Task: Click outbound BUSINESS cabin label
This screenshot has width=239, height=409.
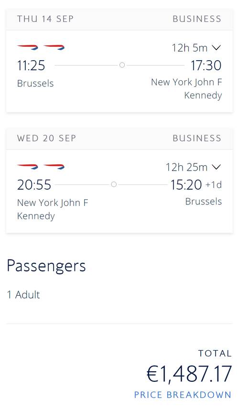Action: 197,19
